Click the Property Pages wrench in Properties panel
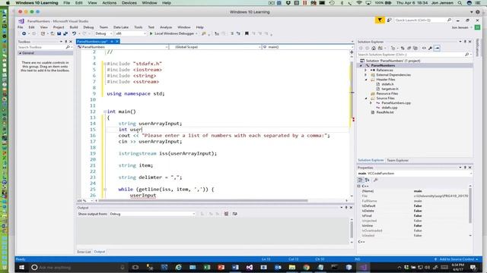This screenshot has height=273, width=487. point(375,180)
